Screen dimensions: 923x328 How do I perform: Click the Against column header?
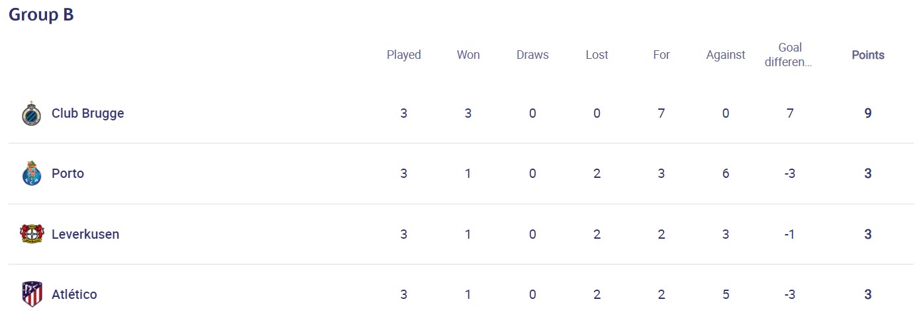tap(726, 55)
